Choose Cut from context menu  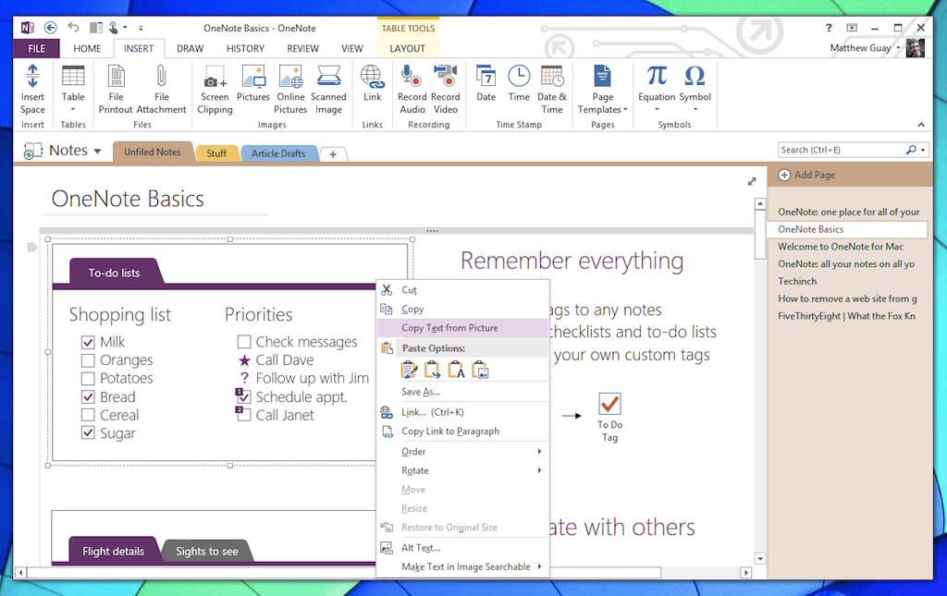coord(462,290)
